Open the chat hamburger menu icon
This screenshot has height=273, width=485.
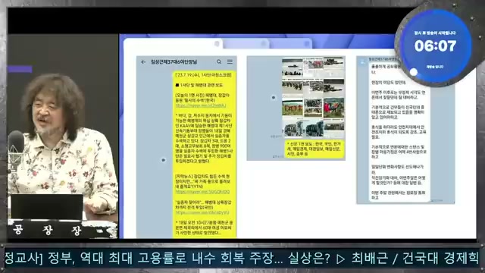[230, 62]
